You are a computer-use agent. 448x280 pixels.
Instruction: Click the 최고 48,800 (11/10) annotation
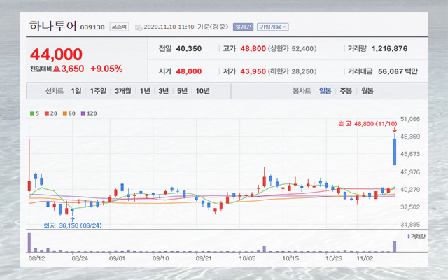[368, 124]
